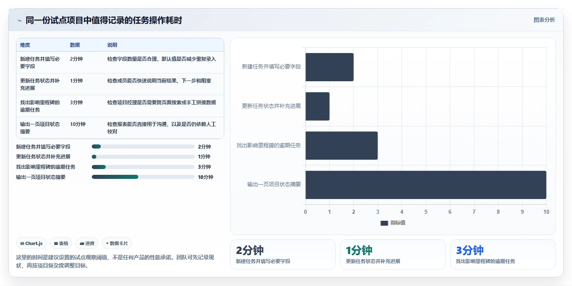Image resolution: width=572 pixels, height=286 pixels.
Task: Click the 数据 table column header
Action: [75, 45]
